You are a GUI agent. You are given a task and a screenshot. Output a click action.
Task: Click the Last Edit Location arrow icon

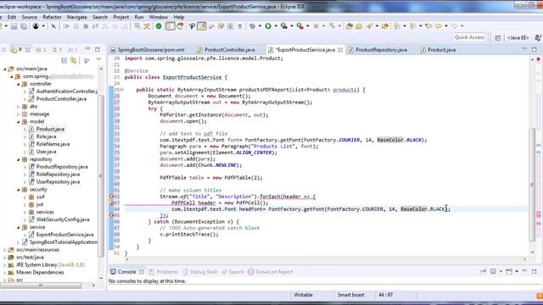coord(428,26)
